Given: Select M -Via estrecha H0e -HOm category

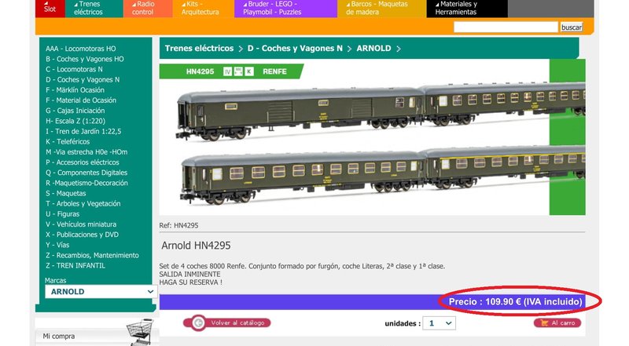Looking at the screenshot, I should (x=86, y=152).
